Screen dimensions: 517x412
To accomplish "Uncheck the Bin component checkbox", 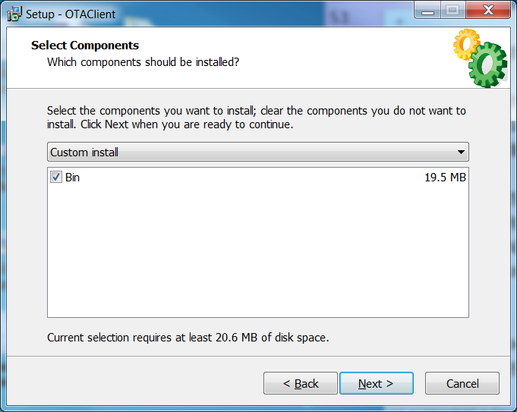I will pyautogui.click(x=55, y=178).
